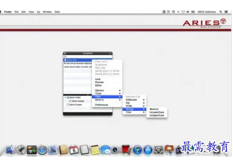Viewport: 233px width, 160px height.
Task: Select clip row starting "Lorem ipsum dolor"
Action: pyautogui.click(x=78, y=67)
